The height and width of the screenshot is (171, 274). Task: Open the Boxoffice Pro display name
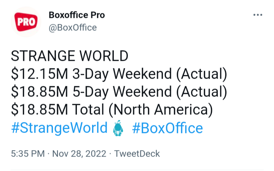coord(76,15)
